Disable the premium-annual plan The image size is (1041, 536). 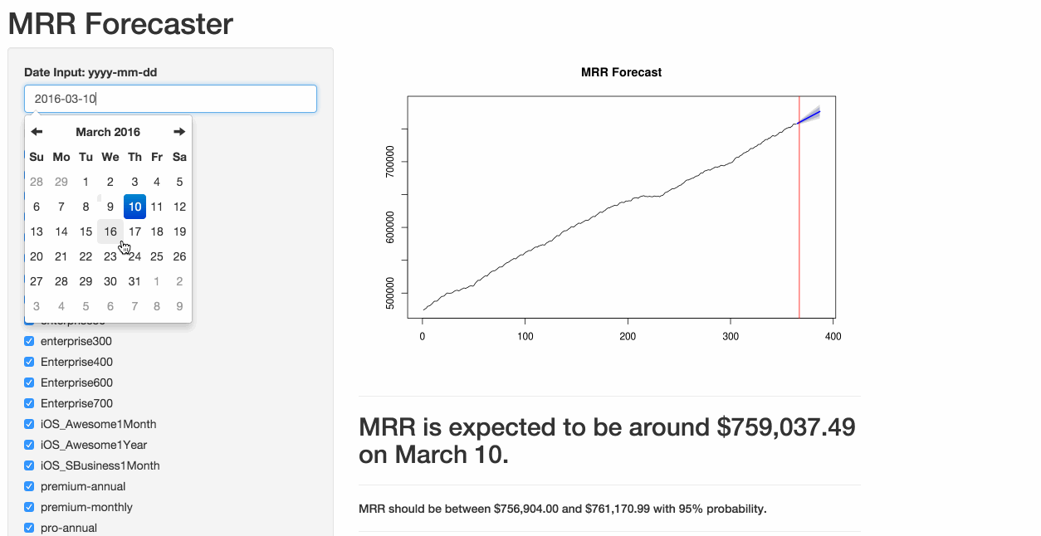click(x=29, y=486)
